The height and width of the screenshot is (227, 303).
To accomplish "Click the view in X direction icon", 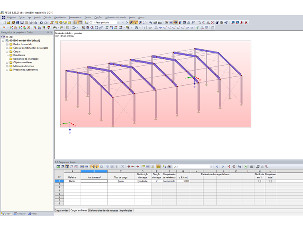I will pyautogui.click(x=107, y=28).
